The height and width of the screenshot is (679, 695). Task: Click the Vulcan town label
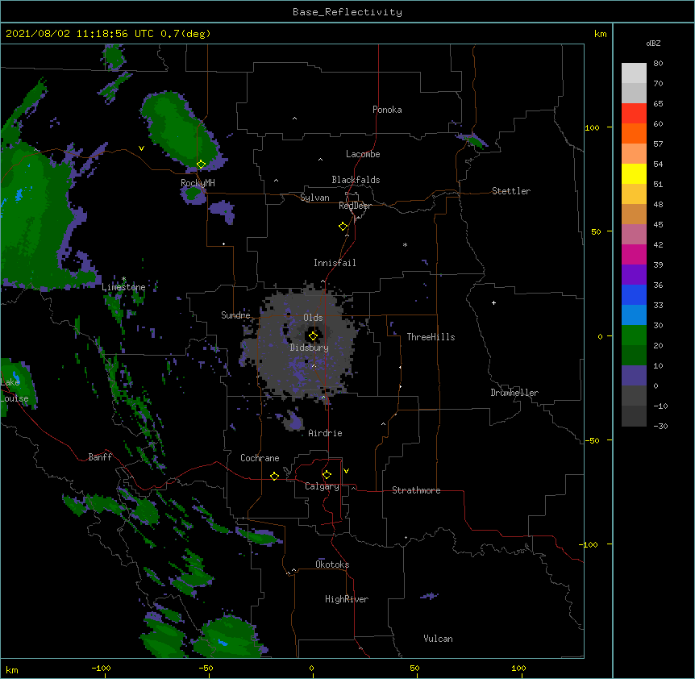[x=438, y=639]
